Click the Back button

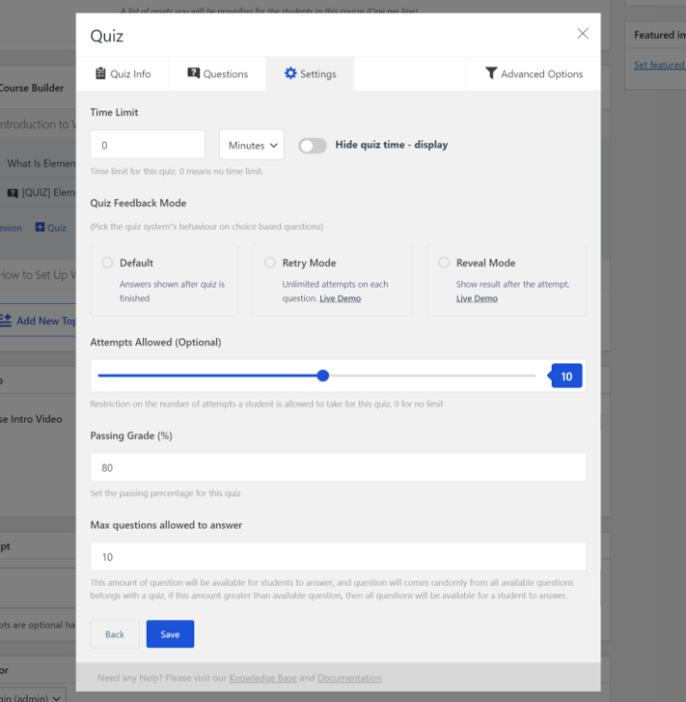(x=114, y=634)
